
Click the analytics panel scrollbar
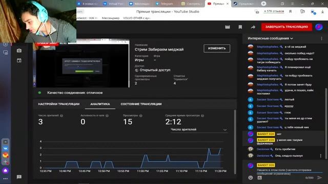tap(235, 142)
